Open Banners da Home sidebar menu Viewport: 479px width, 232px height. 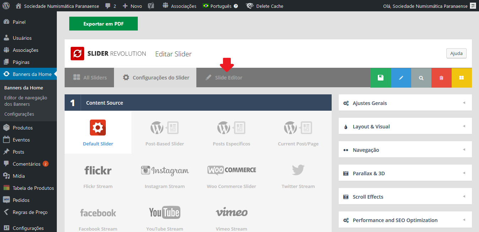pos(28,74)
